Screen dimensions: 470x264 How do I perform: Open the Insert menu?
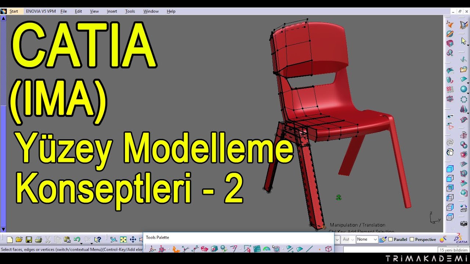[112, 11]
